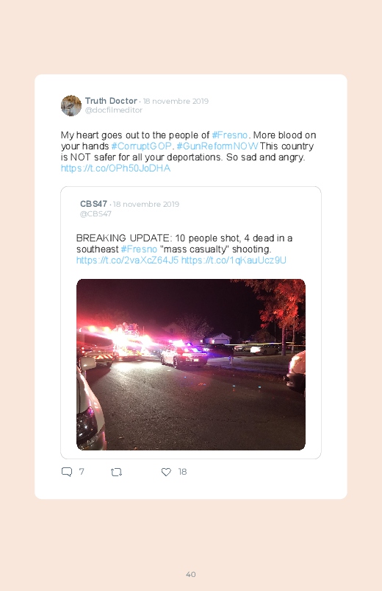
Task: Enlarge the police lights street photo
Action: (191, 364)
